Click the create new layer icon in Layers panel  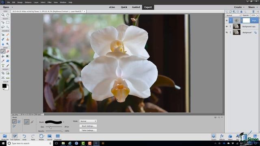click(227, 12)
